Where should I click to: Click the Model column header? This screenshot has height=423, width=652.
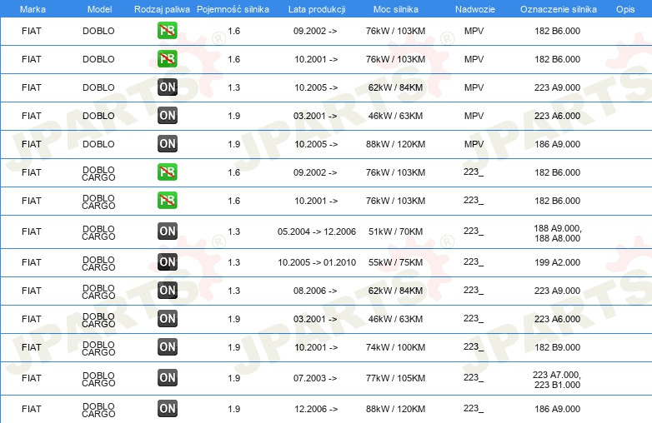99,9
